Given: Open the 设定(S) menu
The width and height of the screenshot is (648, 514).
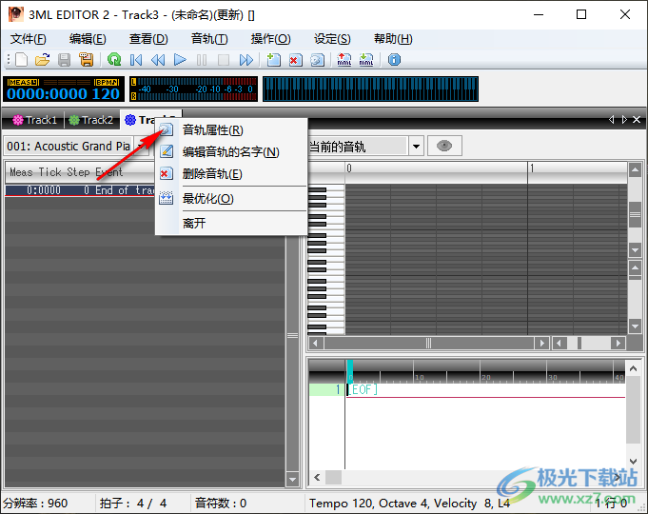Looking at the screenshot, I should click(x=332, y=39).
